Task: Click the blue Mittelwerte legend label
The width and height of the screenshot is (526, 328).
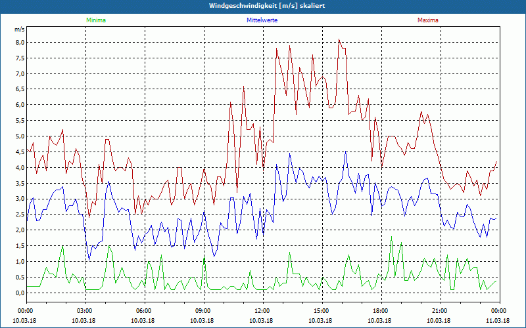Action: tap(262, 20)
